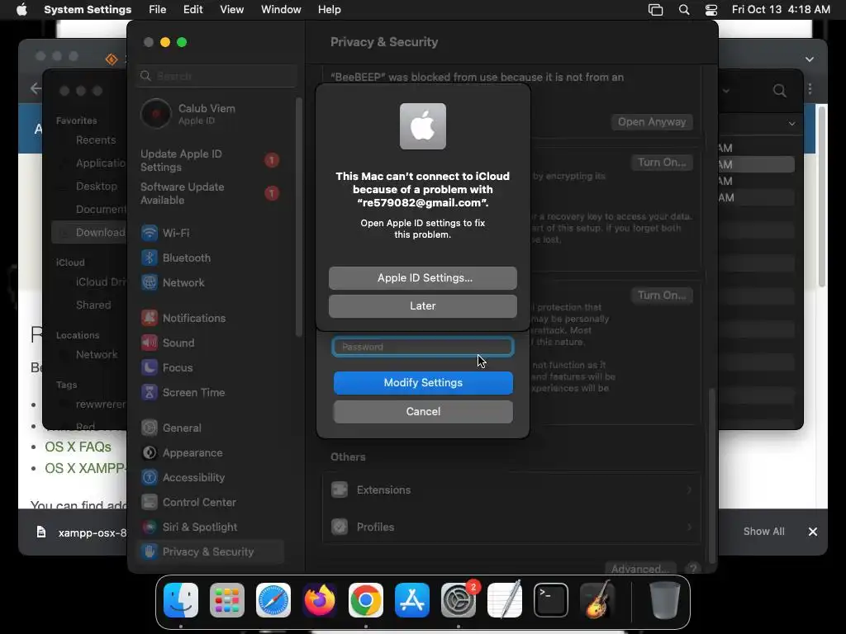Select Privacy & Security sidebar icon
The width and height of the screenshot is (846, 634).
click(x=150, y=551)
